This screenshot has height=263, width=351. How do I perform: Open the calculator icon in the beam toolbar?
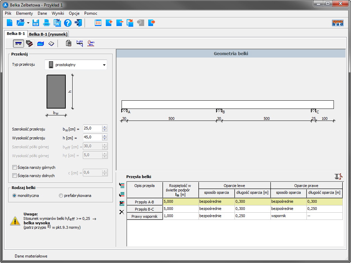(68, 43)
